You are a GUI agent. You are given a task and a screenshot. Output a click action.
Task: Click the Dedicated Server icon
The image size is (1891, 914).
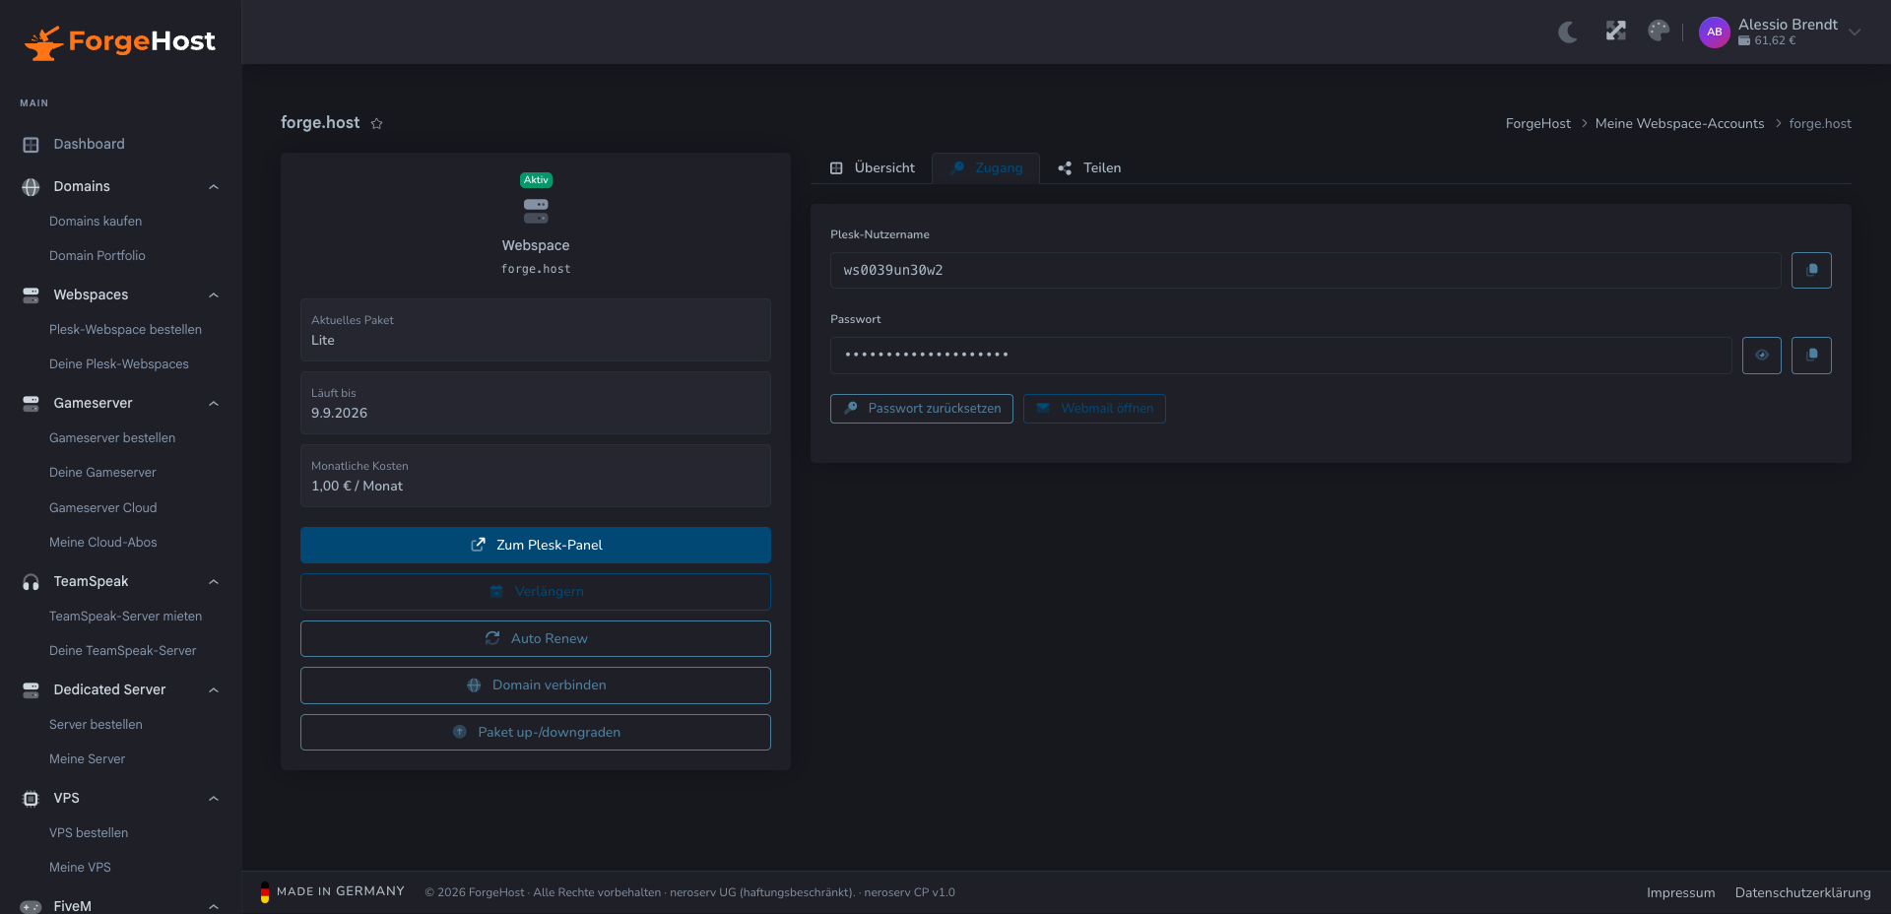(31, 690)
